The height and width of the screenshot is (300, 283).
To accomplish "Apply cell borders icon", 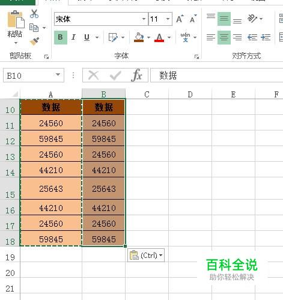I will [113, 37].
